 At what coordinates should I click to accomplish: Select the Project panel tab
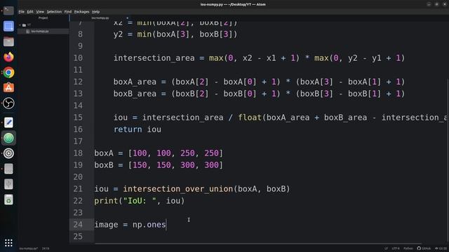[x=43, y=18]
